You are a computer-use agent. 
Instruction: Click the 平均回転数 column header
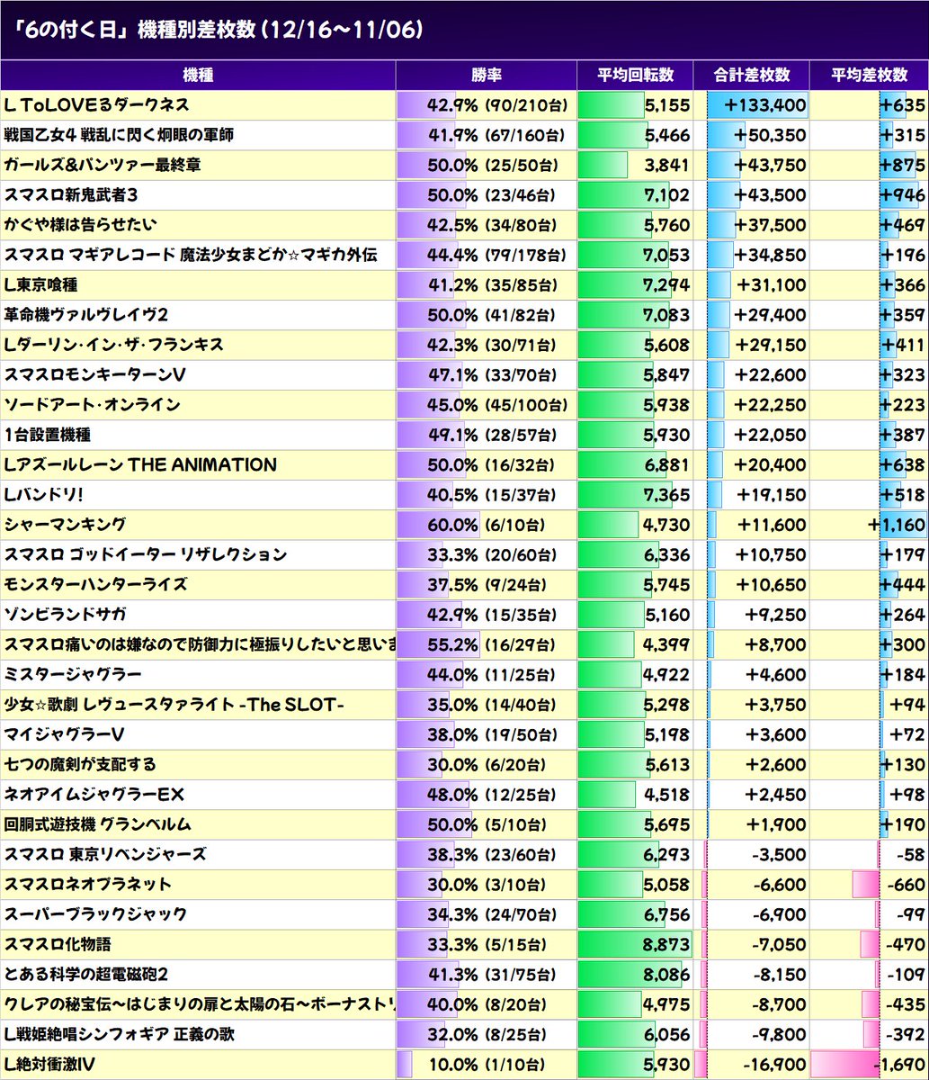634,76
